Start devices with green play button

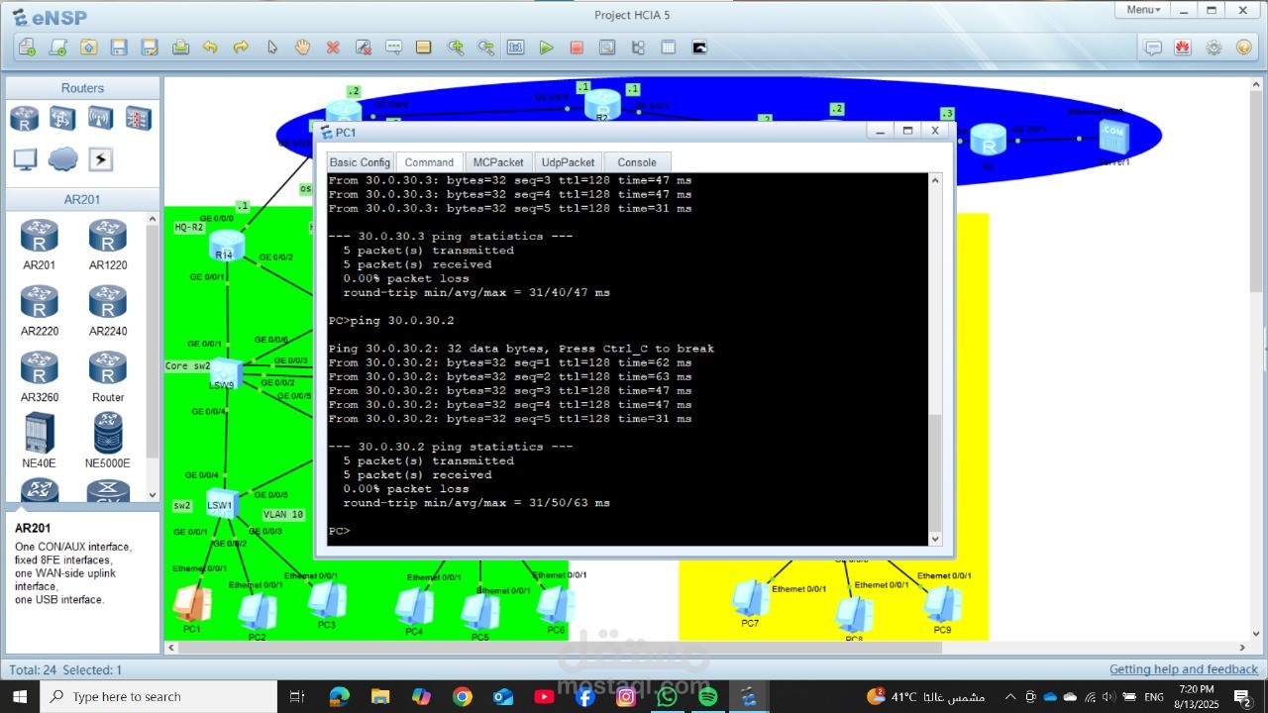pos(546,47)
